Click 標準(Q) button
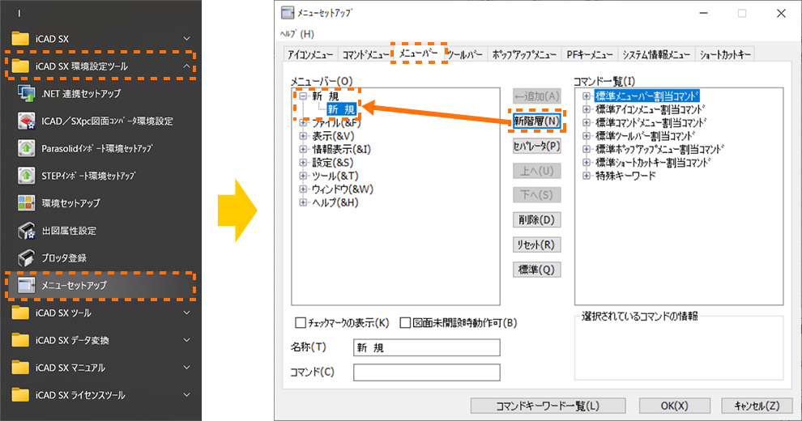Image resolution: width=802 pixels, height=421 pixels. 536,270
